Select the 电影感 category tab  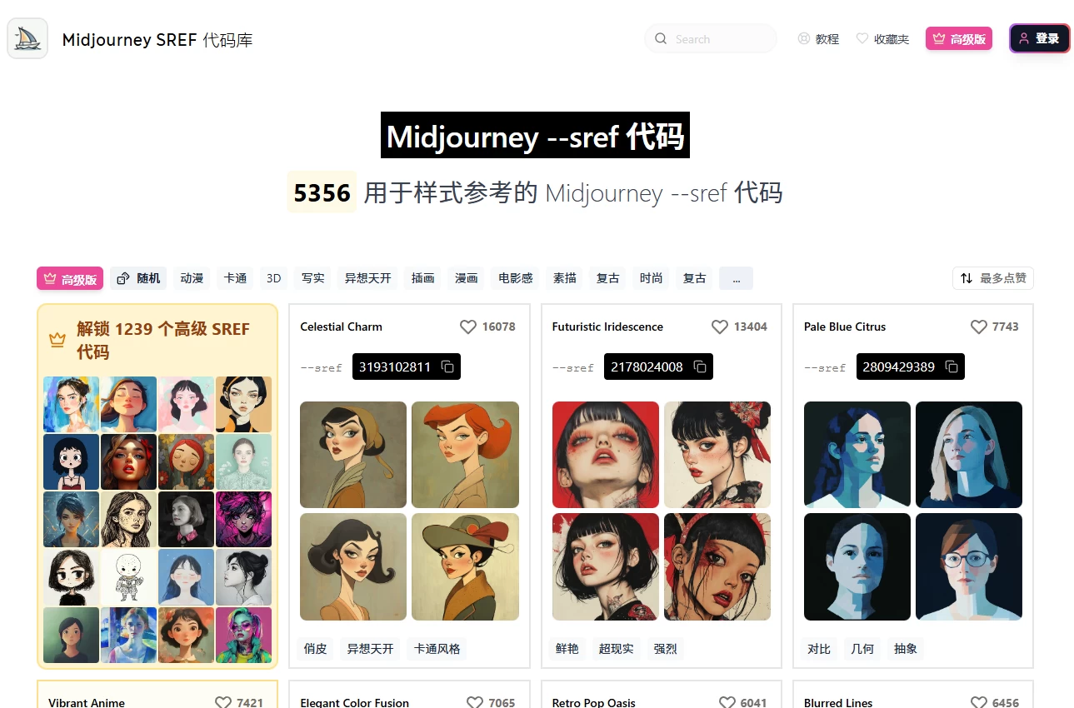click(516, 278)
